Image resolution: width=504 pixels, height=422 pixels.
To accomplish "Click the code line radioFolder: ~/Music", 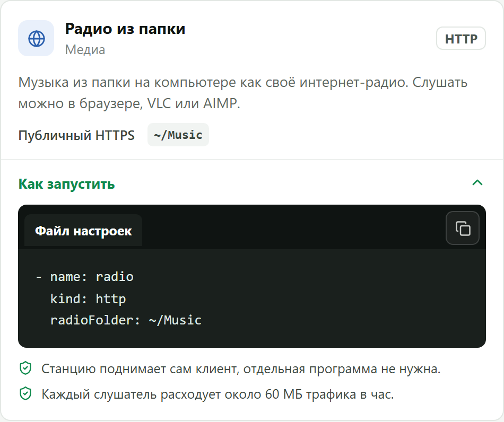I will (x=126, y=320).
